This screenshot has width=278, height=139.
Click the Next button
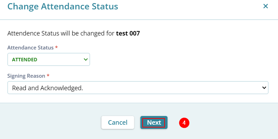point(154,123)
